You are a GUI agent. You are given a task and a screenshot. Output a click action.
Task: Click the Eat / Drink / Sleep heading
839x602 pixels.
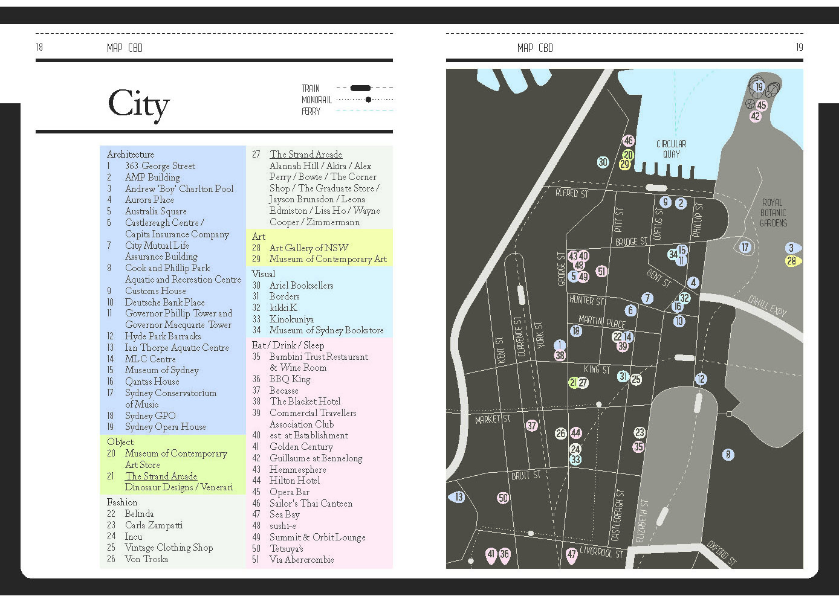click(x=288, y=345)
